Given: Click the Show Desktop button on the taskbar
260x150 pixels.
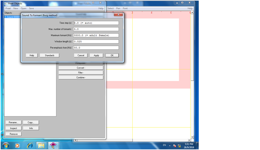Looking at the screenshot, I should 197,146.
